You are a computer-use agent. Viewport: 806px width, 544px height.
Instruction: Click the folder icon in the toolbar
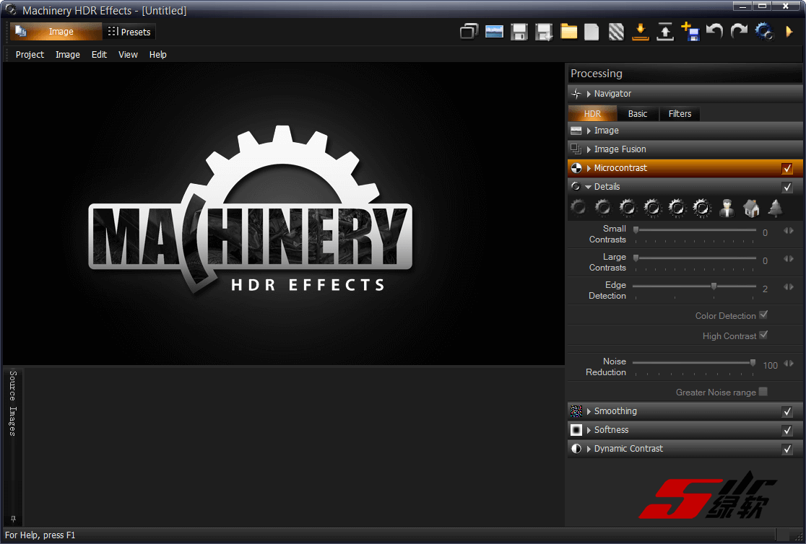tap(568, 32)
